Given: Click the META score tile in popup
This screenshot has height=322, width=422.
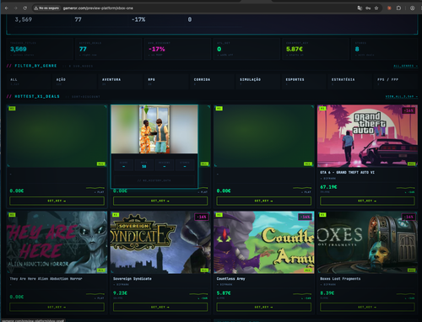Looking at the screenshot, I should point(144,165).
